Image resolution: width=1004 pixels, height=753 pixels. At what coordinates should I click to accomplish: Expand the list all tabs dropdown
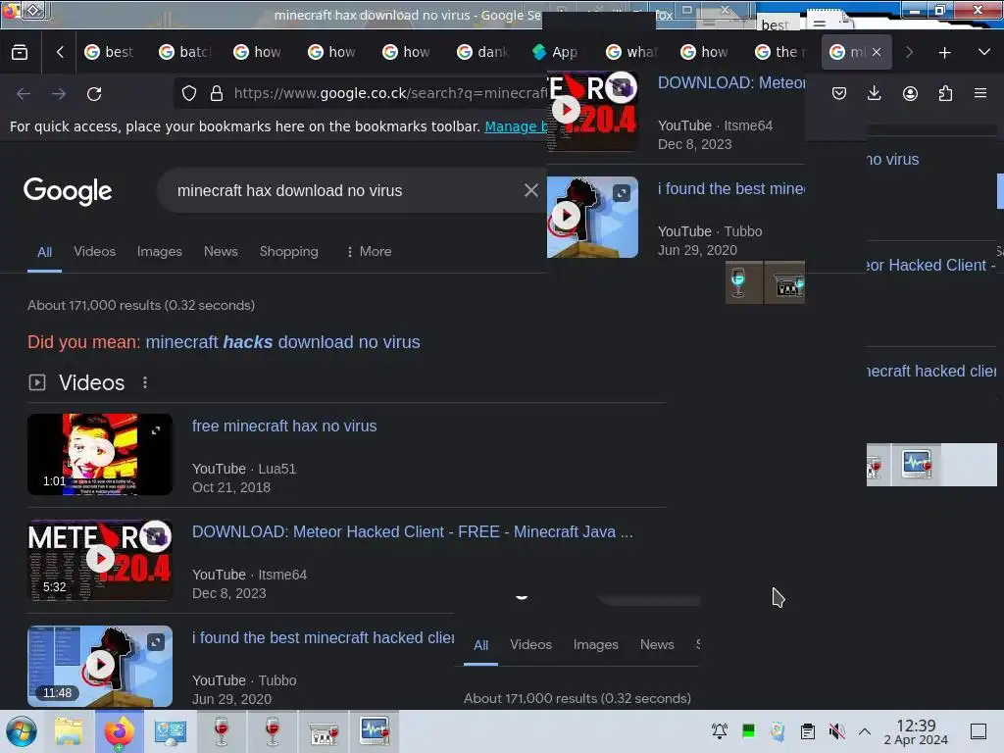(984, 52)
